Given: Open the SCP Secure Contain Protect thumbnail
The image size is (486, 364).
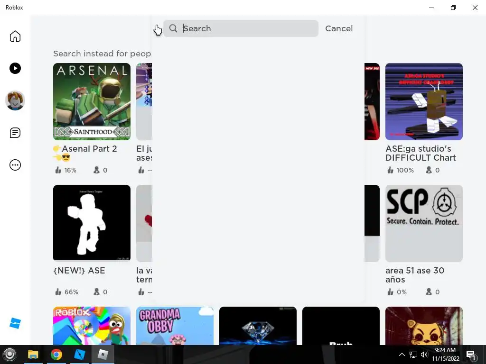Looking at the screenshot, I should 424,223.
